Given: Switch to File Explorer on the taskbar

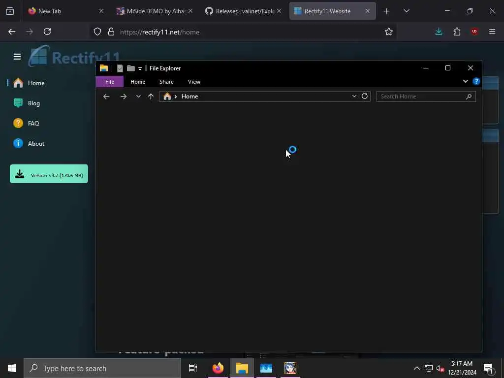Looking at the screenshot, I should (242, 368).
